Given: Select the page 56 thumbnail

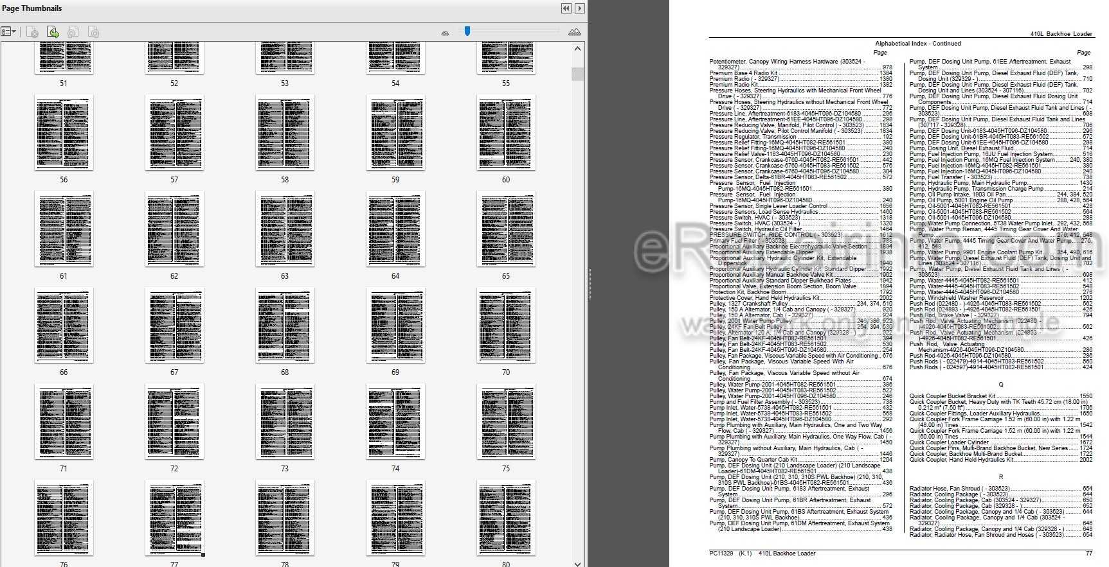Looking at the screenshot, I should click(64, 133).
